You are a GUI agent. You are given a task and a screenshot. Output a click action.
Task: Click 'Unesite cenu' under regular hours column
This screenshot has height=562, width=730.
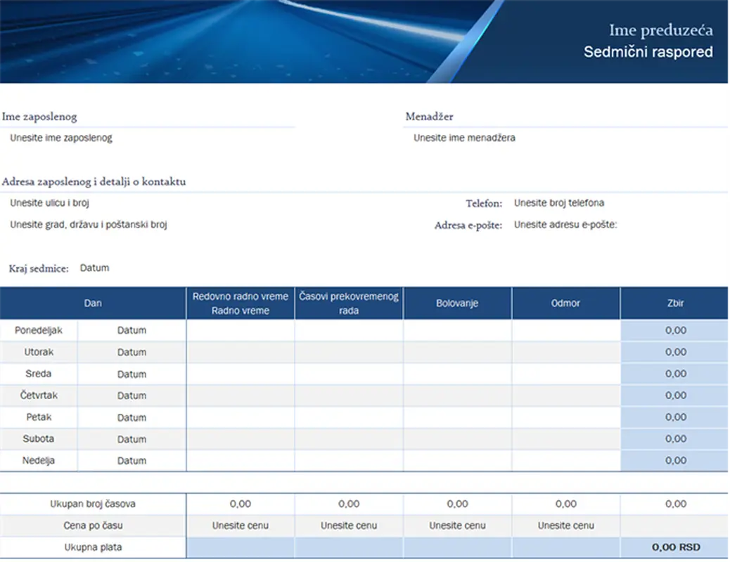[241, 525]
